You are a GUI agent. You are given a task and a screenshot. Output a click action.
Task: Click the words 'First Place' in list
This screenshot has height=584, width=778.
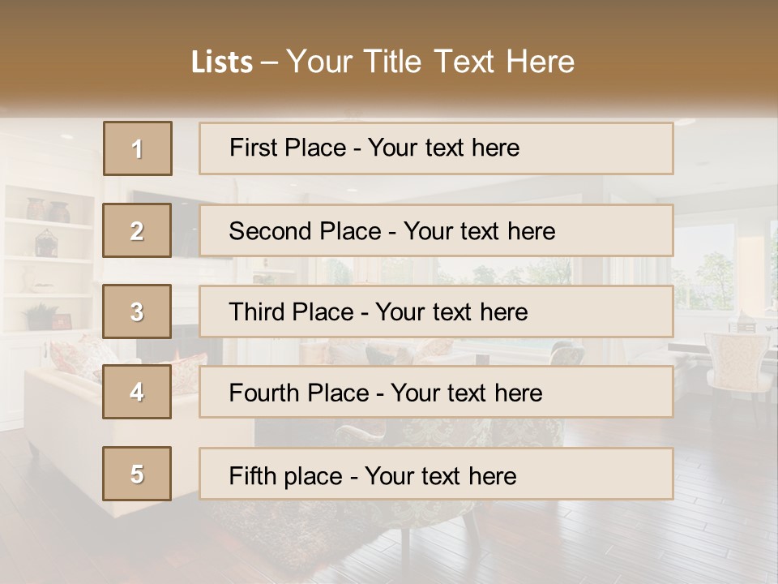(288, 148)
